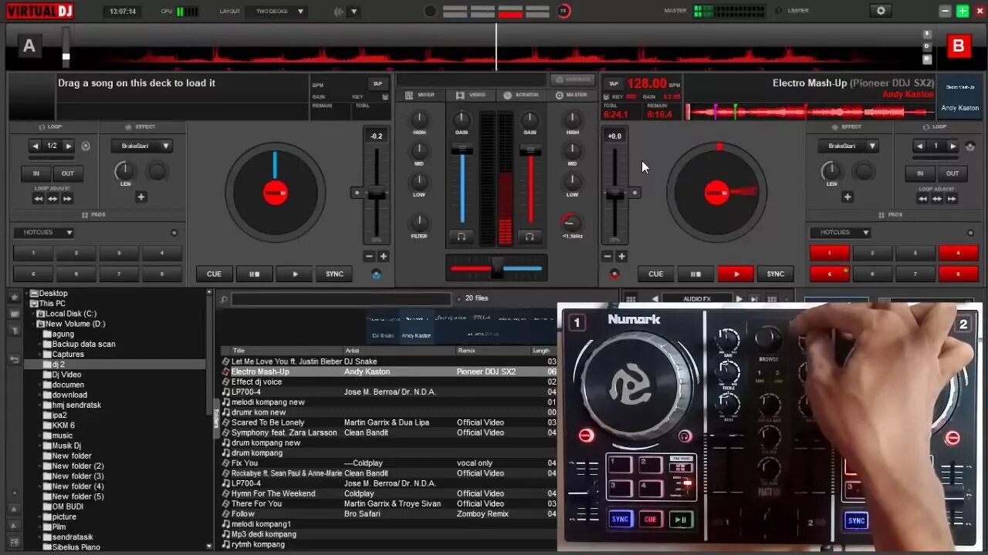Switch to the VIDEO tab
Screen dimensions: 988x555
click(x=471, y=95)
